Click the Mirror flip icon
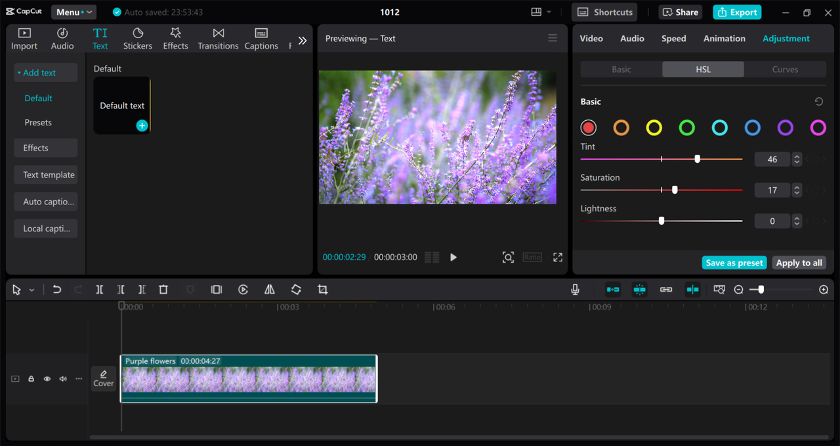Viewport: 840px width, 446px height. pyautogui.click(x=270, y=290)
